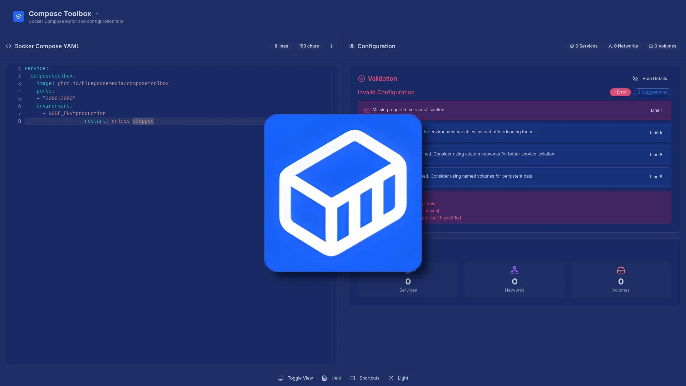Click the Networks summary card icon
686x386 pixels.
pyautogui.click(x=514, y=270)
